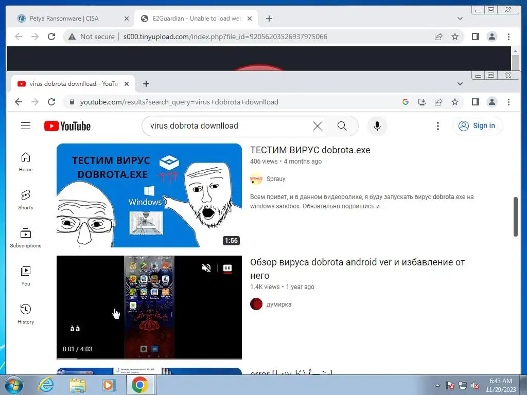Open video title ТЕСТИМ ВИРУС dobrota.exe

[310, 150]
